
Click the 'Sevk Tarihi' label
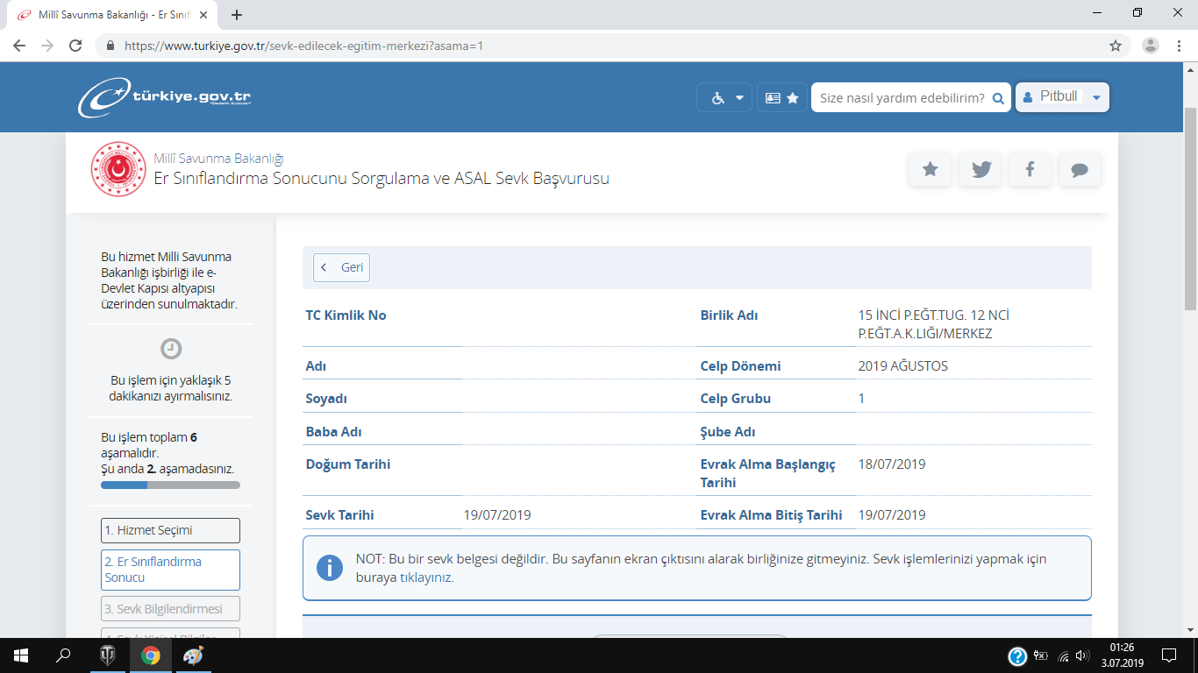coord(339,515)
